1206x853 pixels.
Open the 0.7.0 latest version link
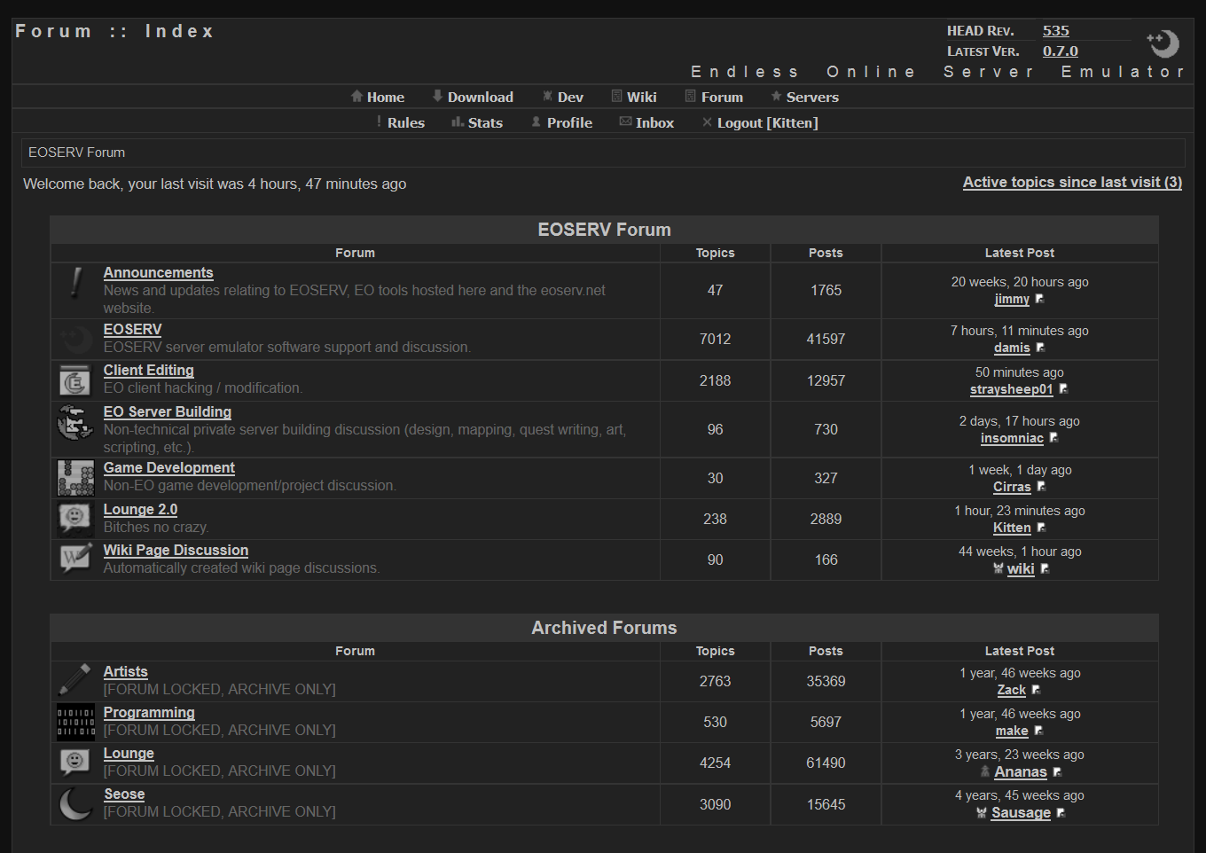(x=1060, y=51)
